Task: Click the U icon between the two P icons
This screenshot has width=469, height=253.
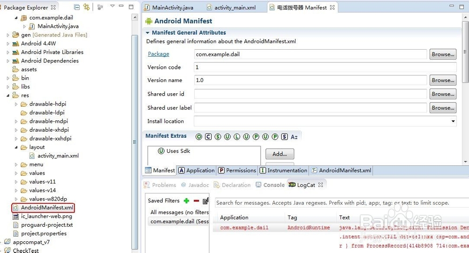Action: point(265,137)
